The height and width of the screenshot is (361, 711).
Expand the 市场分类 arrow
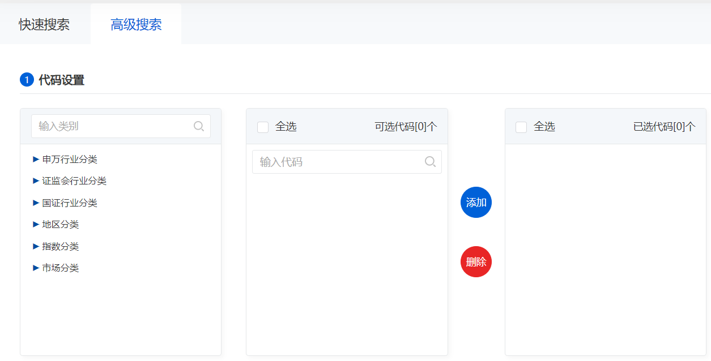pos(36,268)
